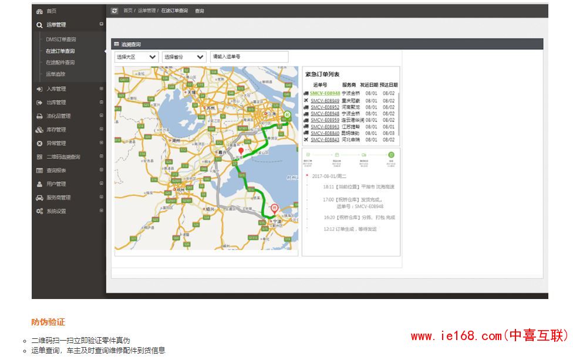Open order SMCV-E08843 link

coord(325,140)
